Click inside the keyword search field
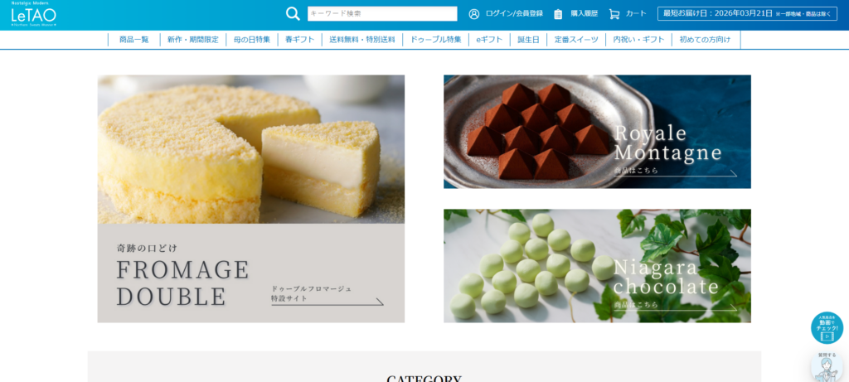849x382 pixels. point(382,14)
